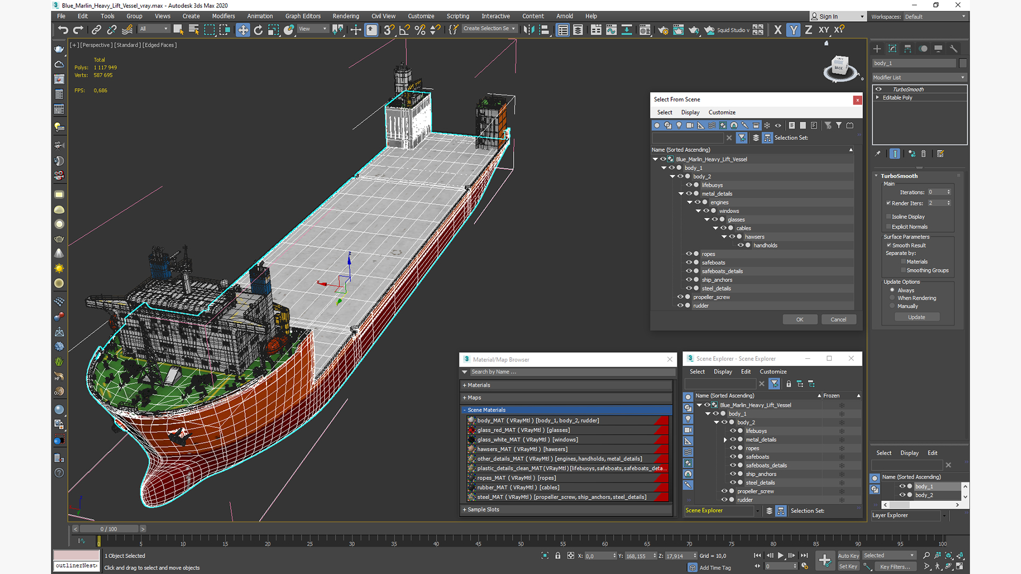Open the Modifiers menu

tap(223, 16)
